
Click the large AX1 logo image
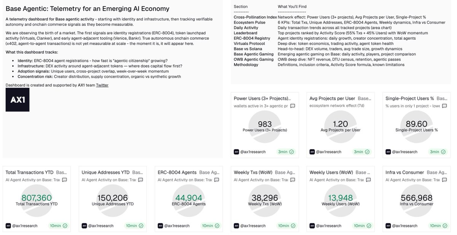[18, 100]
